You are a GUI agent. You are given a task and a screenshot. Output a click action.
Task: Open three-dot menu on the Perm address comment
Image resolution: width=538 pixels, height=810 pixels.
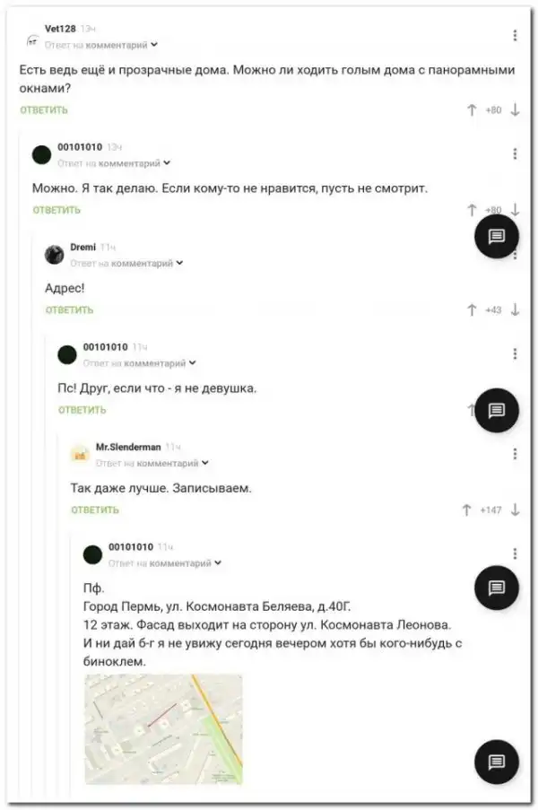(515, 553)
